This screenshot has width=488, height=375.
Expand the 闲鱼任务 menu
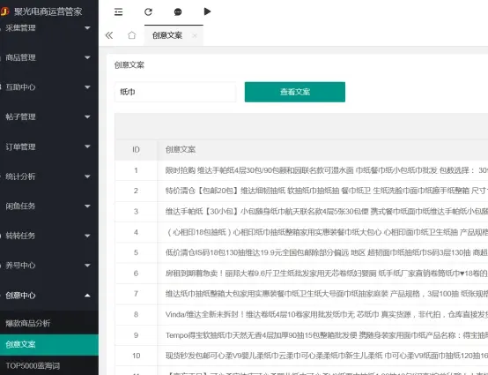point(49,206)
